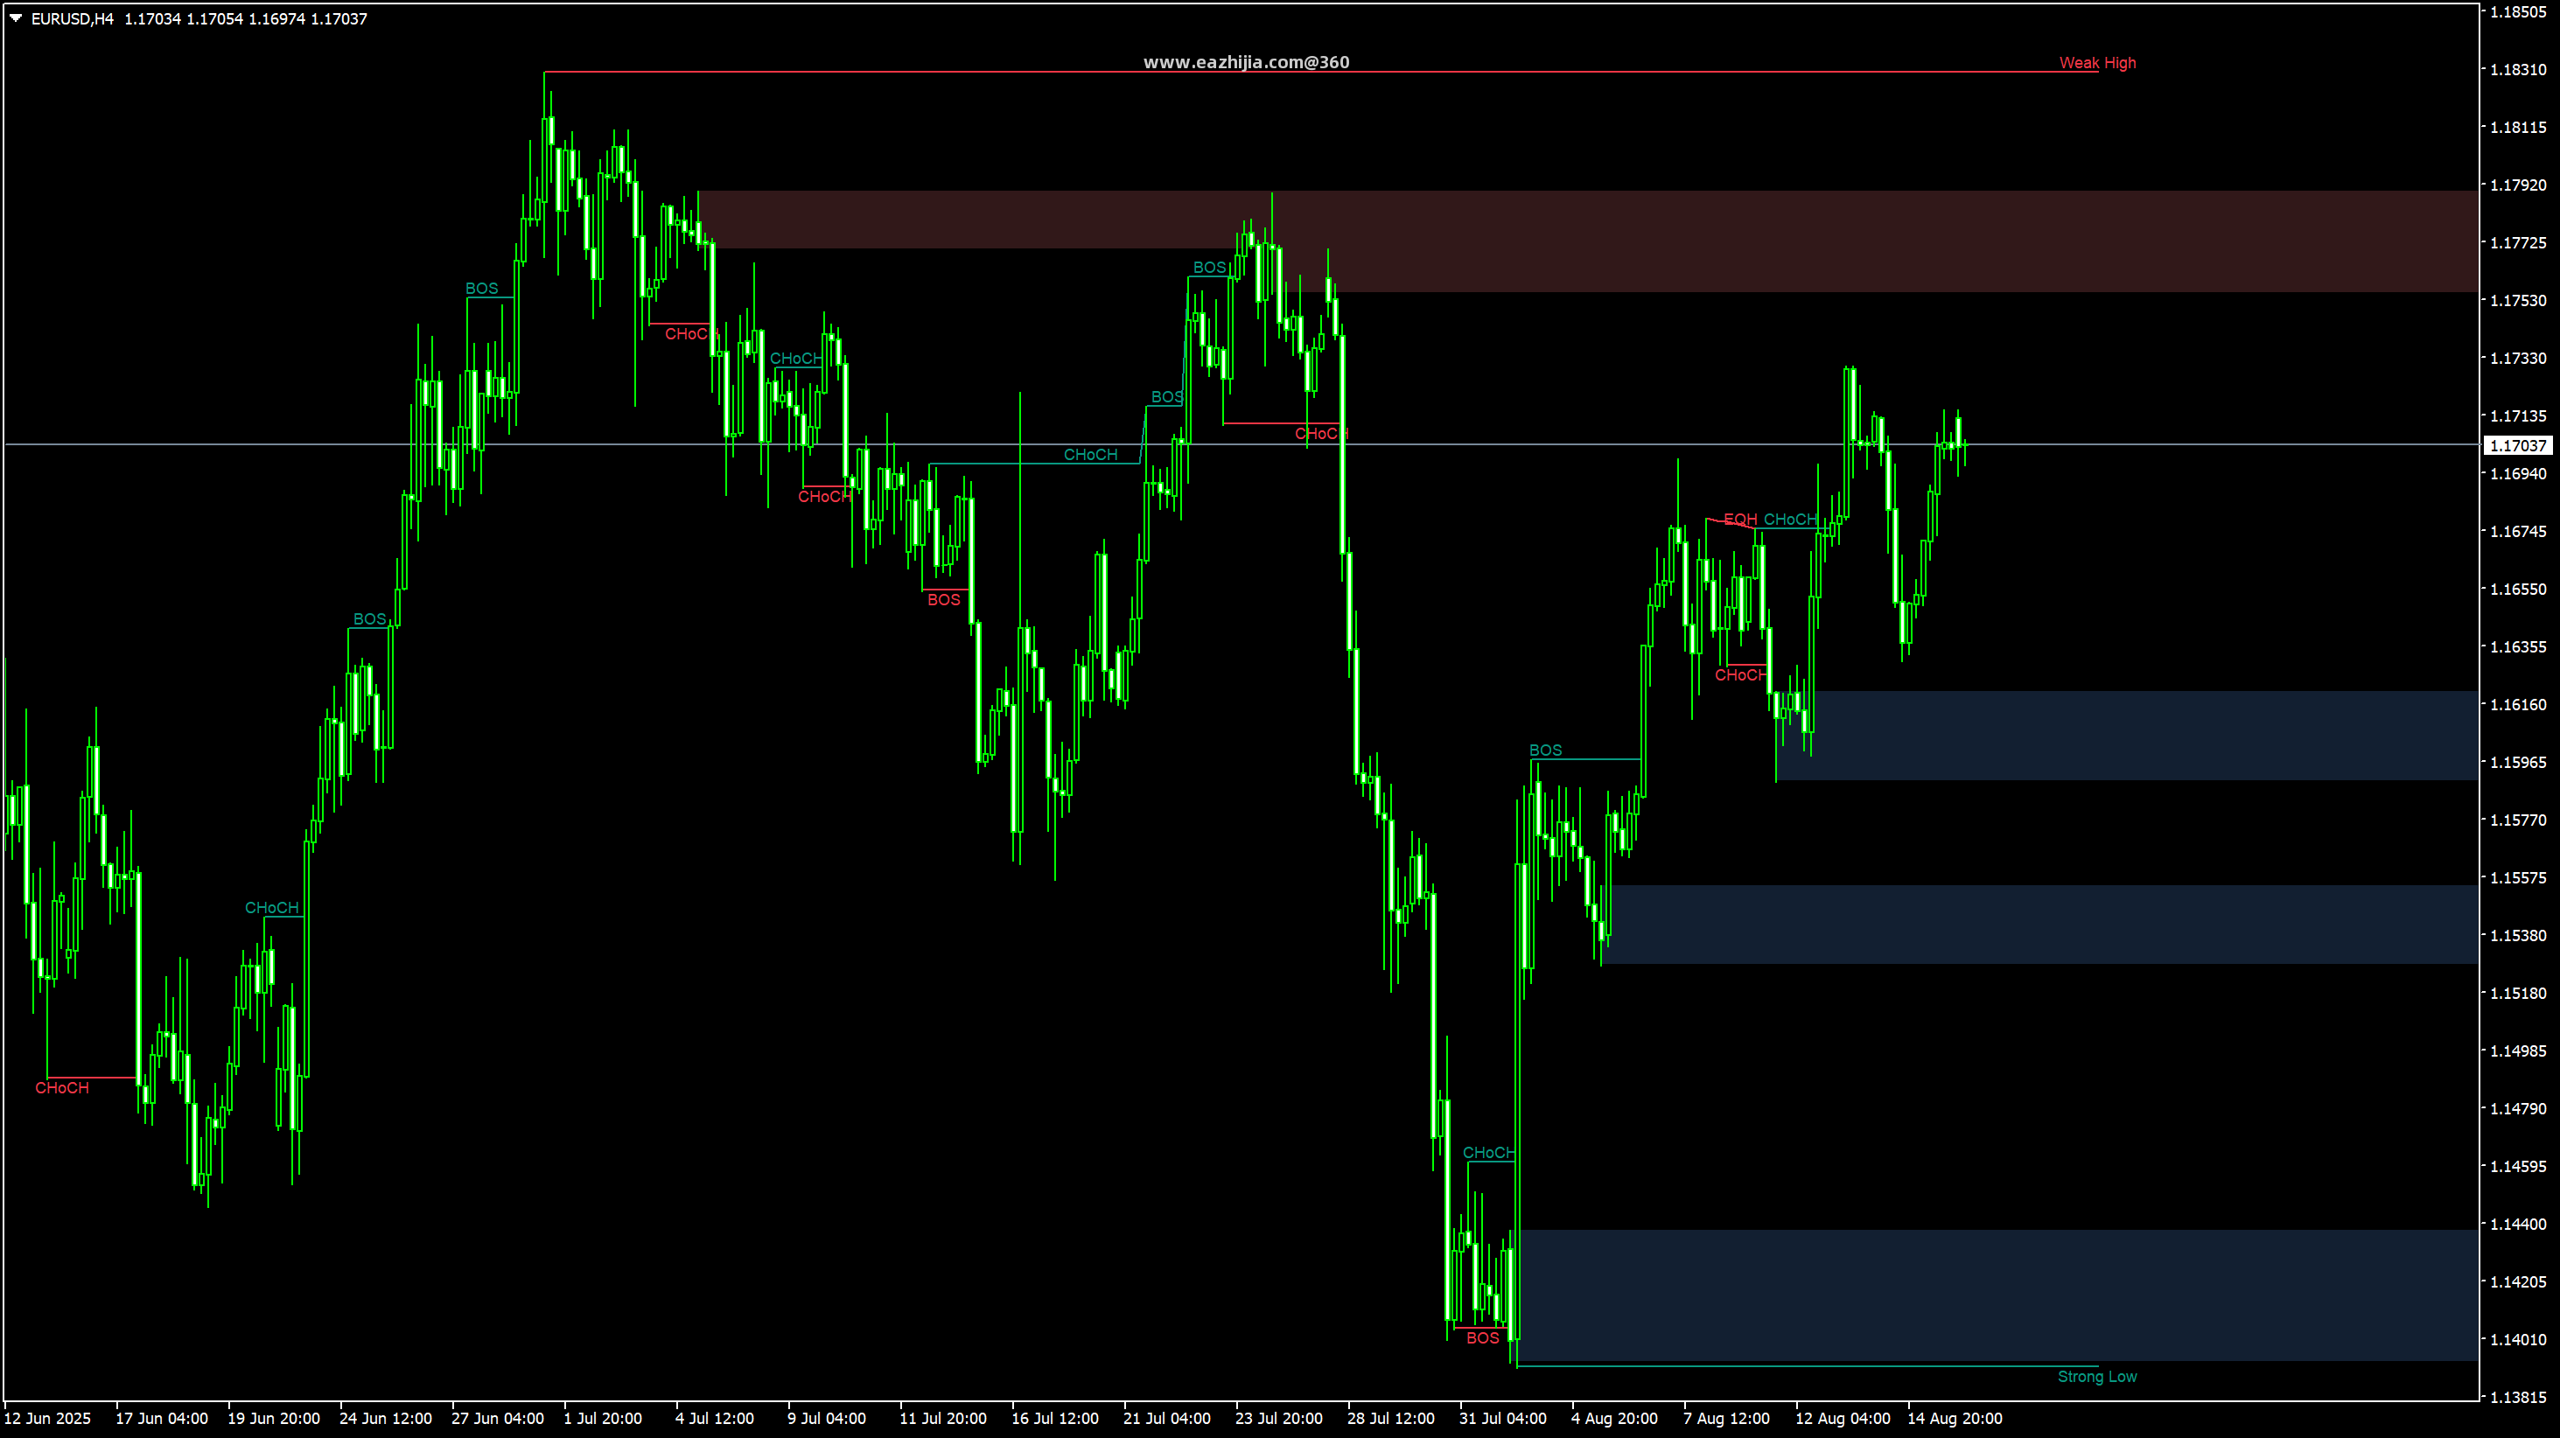Click the teal CHoCH label beside EQH
The height and width of the screenshot is (1438, 2560).
[1790, 520]
